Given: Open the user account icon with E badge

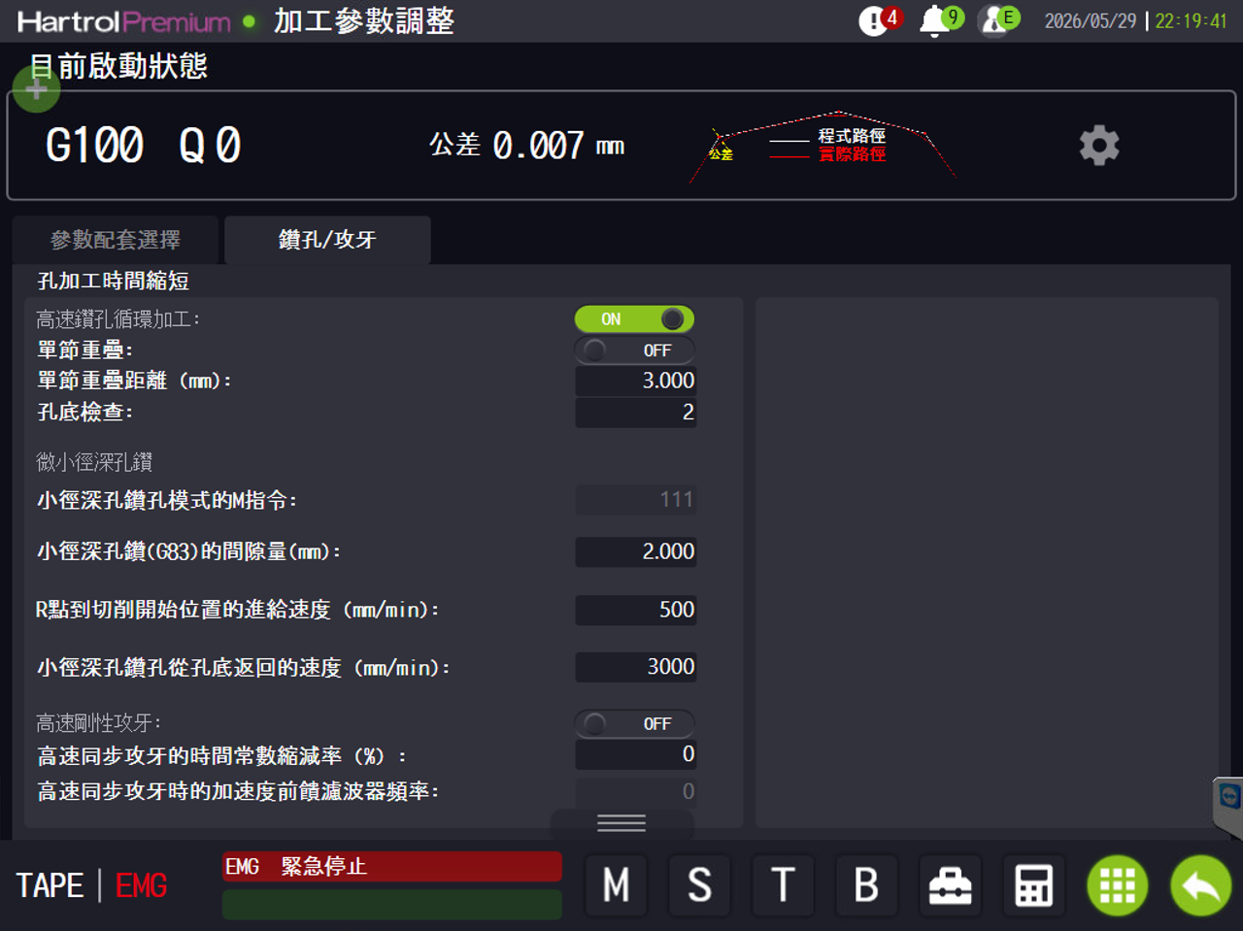Looking at the screenshot, I should click(999, 20).
